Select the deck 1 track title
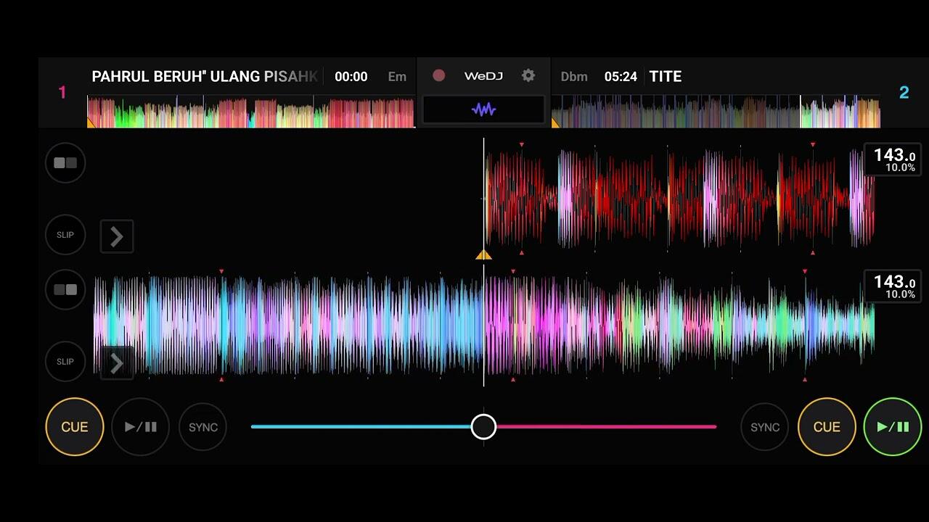Screen dimensions: 929x522 pos(205,76)
